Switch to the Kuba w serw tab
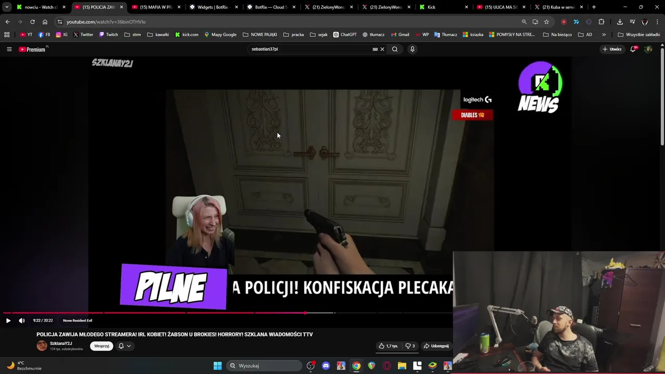Screen dimensions: 665x374 558,7
